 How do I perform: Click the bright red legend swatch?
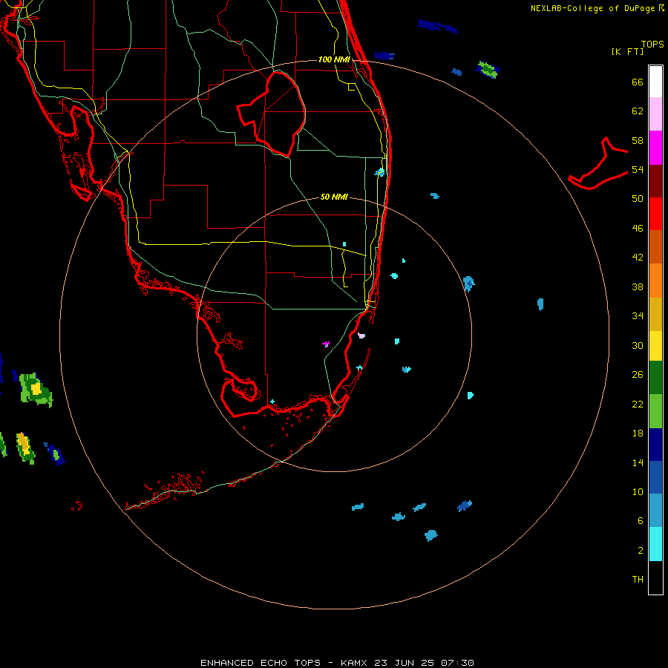tap(655, 214)
